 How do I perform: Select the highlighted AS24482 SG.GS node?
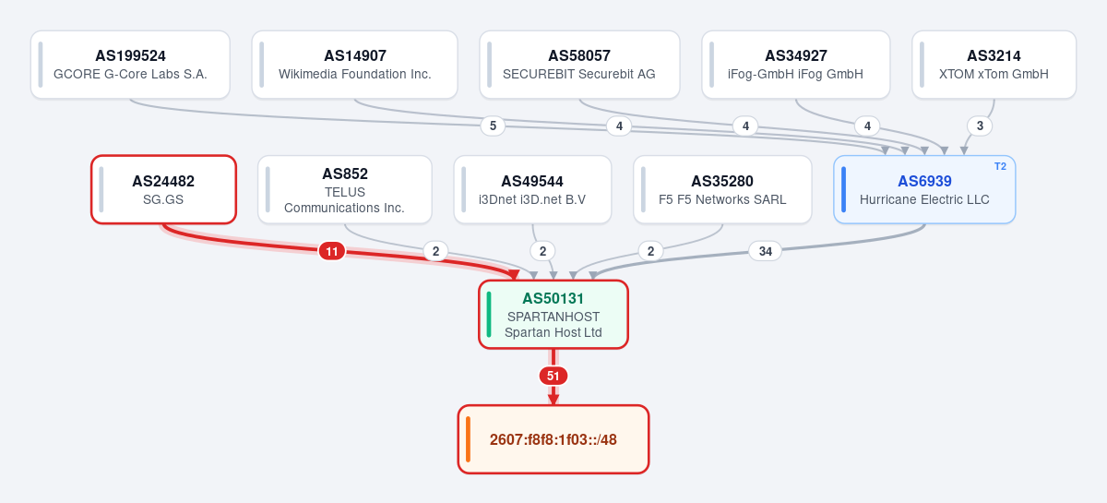163,189
